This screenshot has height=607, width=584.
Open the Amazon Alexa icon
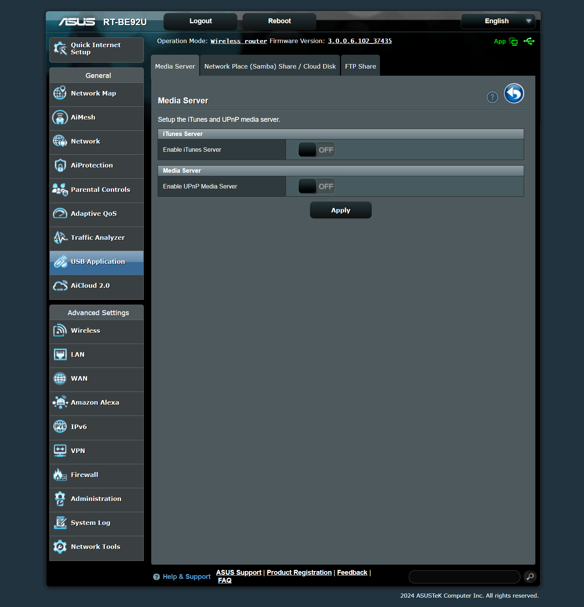tap(60, 402)
